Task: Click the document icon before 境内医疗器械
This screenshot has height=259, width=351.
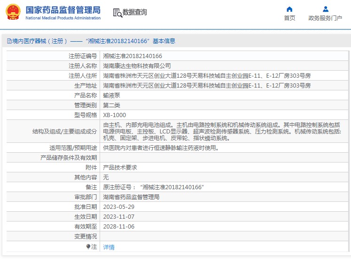Action: click(9, 41)
